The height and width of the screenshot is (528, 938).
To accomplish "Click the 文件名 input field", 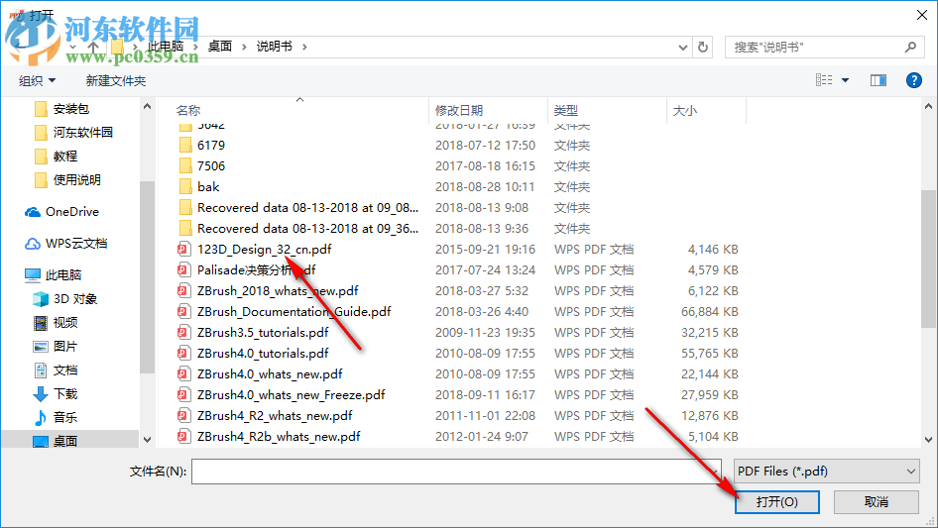I will 456,472.
